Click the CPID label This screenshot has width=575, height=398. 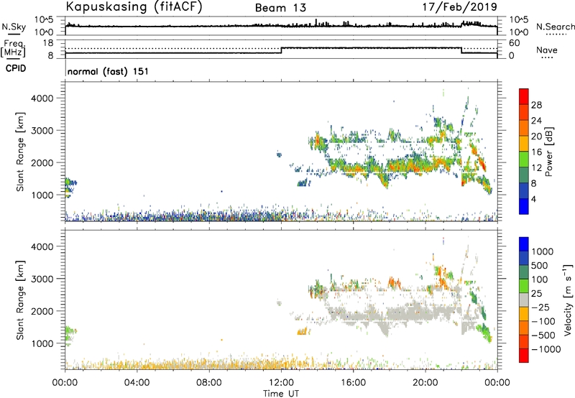16,68
